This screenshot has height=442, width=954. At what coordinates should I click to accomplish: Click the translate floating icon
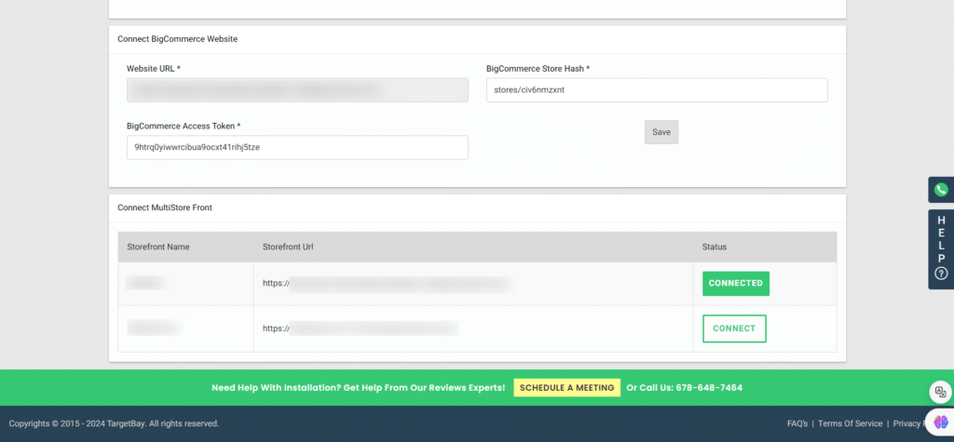tap(940, 392)
